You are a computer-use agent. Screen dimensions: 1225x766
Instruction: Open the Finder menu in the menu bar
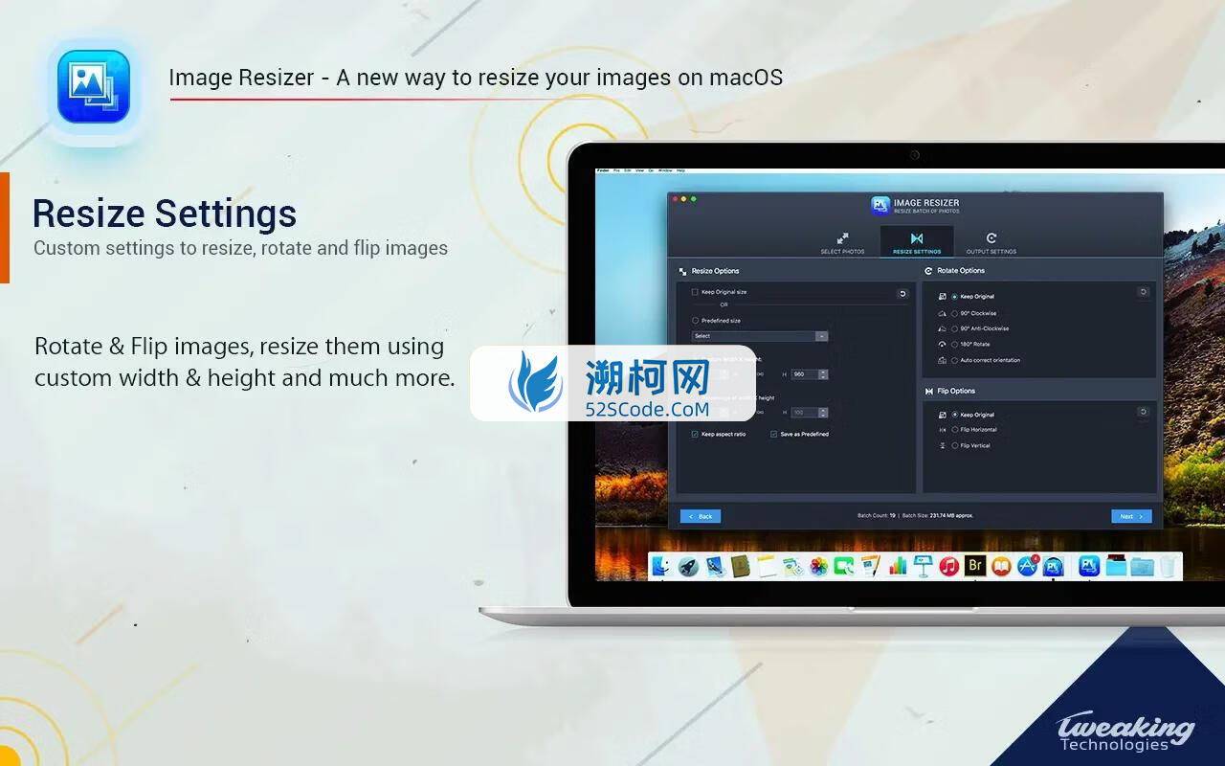603,170
